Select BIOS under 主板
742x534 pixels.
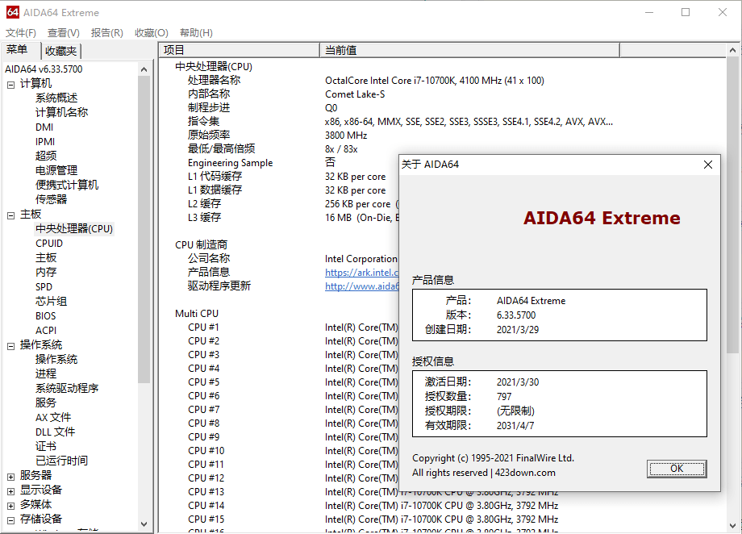pyautogui.click(x=46, y=316)
